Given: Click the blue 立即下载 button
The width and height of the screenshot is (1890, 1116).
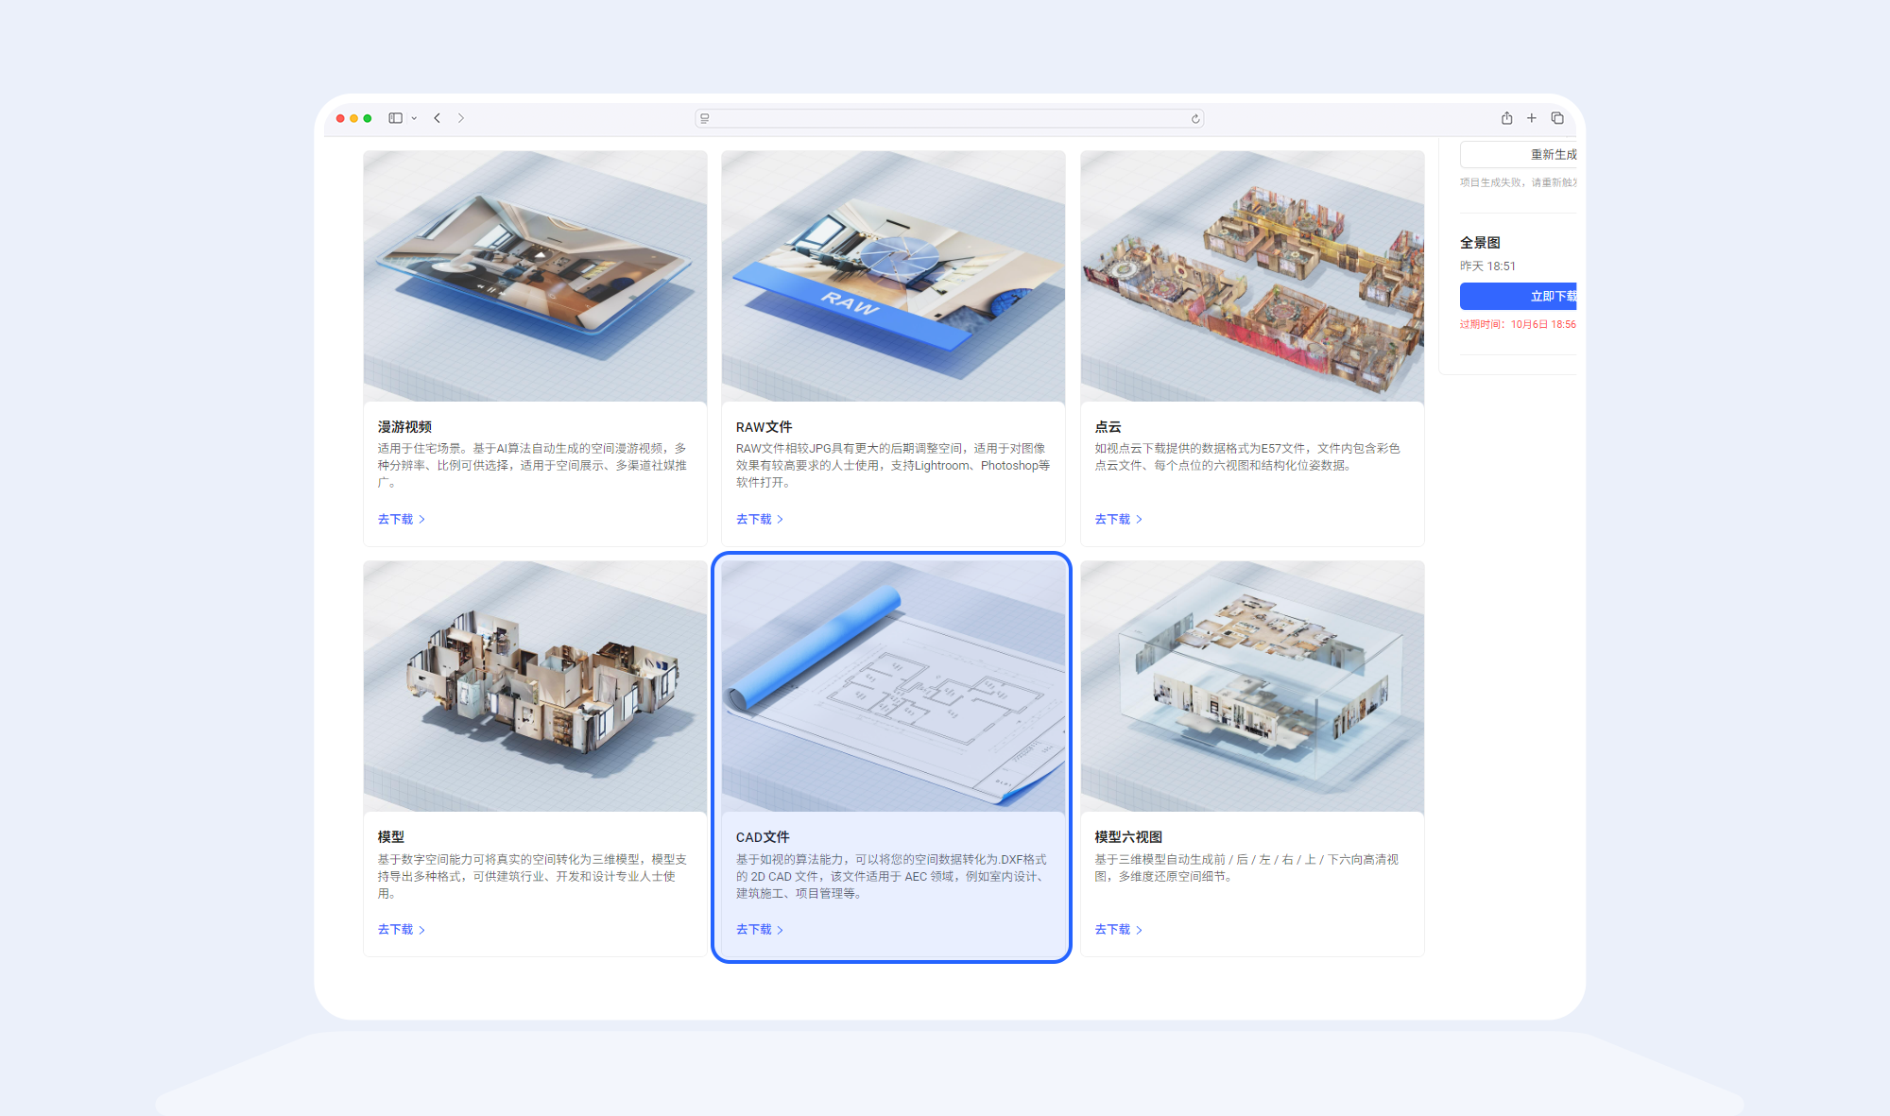Looking at the screenshot, I should [1519, 296].
